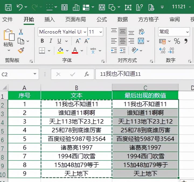194x182 pixels.
Task: Click the chart icon in quick access toolbar
Action: tap(76, 7)
